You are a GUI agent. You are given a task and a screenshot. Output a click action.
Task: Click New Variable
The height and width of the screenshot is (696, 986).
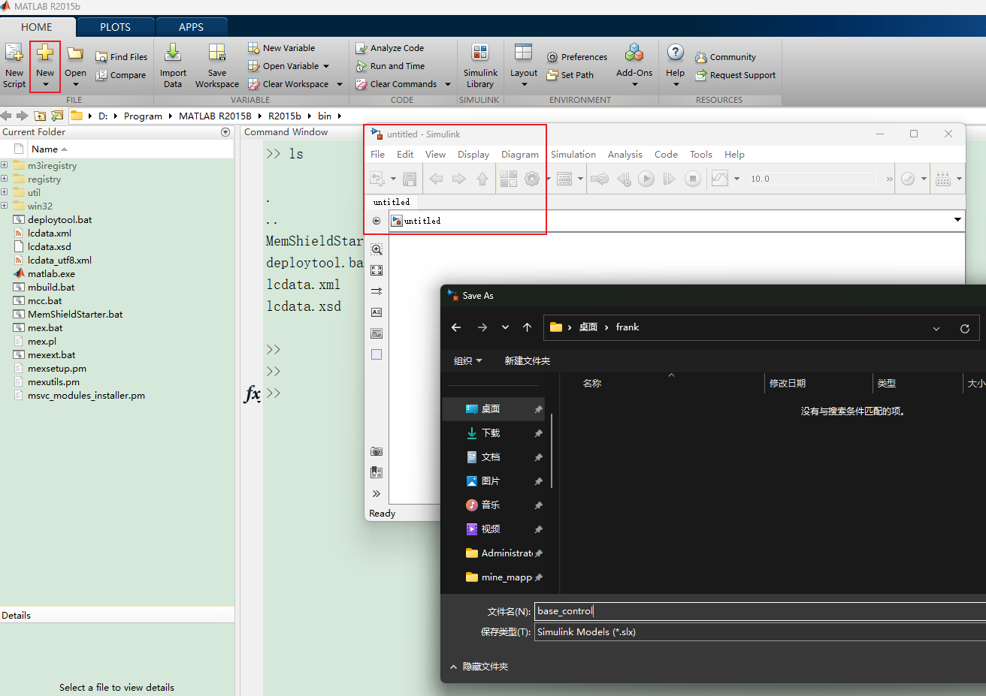(x=282, y=48)
